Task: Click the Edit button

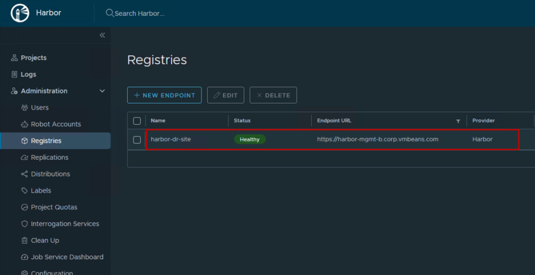Action: point(225,95)
